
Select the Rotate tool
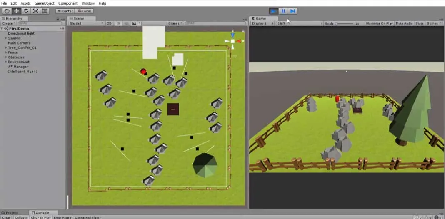click(x=26, y=11)
